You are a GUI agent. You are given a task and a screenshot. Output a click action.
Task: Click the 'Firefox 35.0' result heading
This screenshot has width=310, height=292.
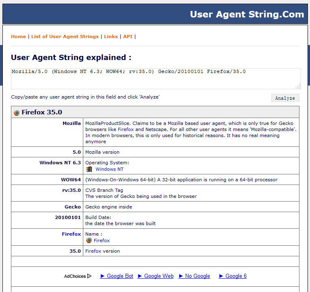pos(42,112)
